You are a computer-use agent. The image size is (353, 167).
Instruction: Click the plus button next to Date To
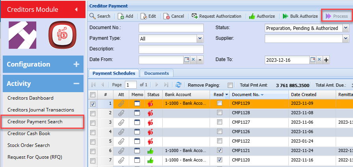click(326, 60)
